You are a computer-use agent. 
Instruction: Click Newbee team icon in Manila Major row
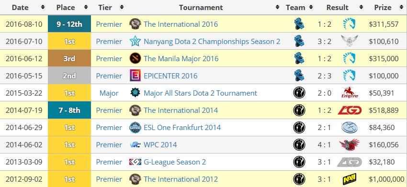299,59
